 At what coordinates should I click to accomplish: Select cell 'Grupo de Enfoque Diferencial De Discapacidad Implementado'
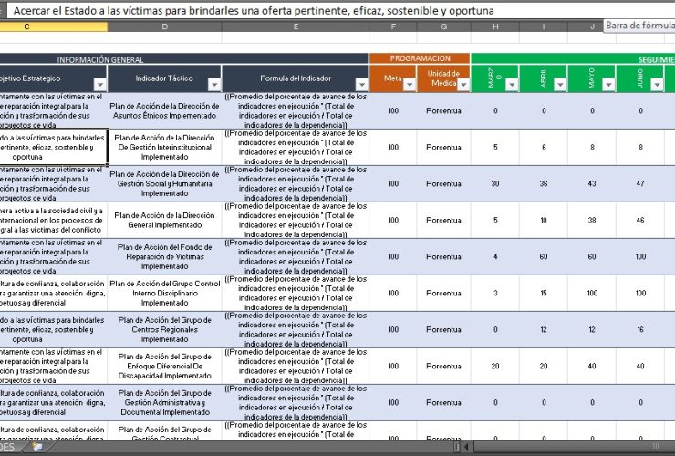coord(164,366)
